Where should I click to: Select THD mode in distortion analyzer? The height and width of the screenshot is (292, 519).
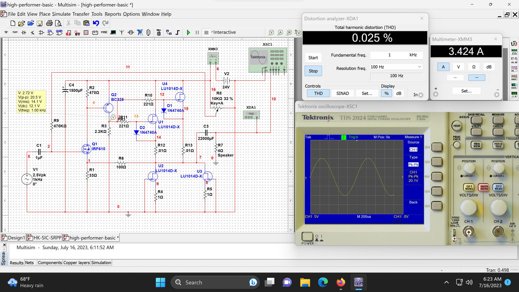pos(318,93)
